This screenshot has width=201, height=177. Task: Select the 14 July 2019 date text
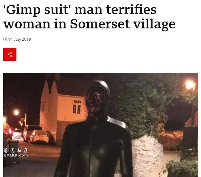(x=20, y=39)
